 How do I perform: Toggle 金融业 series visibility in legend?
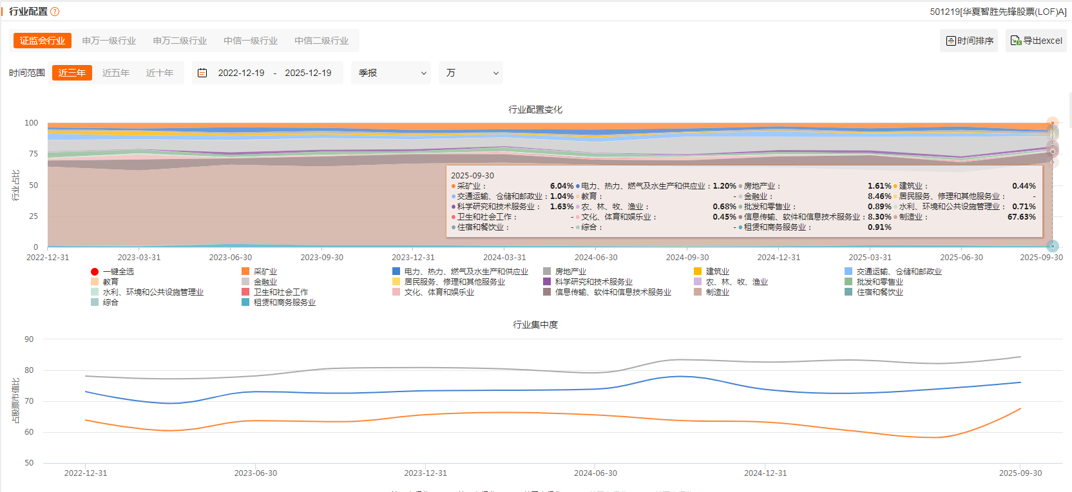pos(245,282)
